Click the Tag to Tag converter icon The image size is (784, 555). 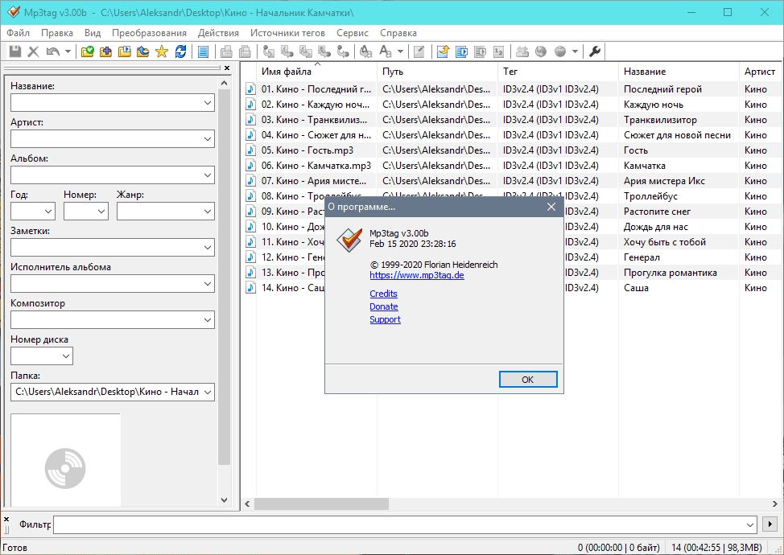click(343, 51)
